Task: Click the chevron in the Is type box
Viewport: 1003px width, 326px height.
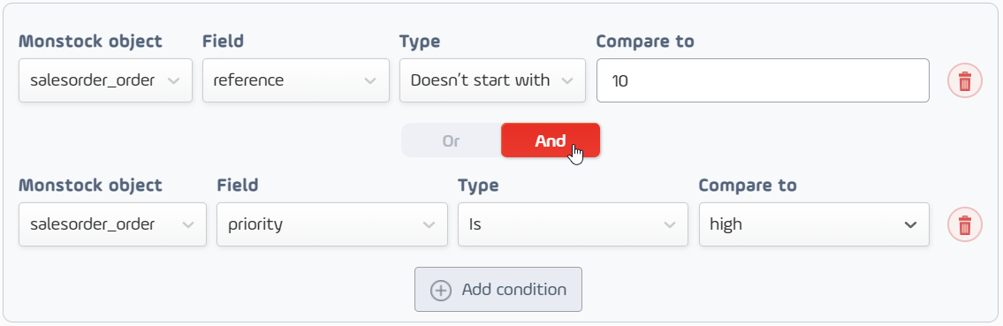Action: (x=669, y=224)
